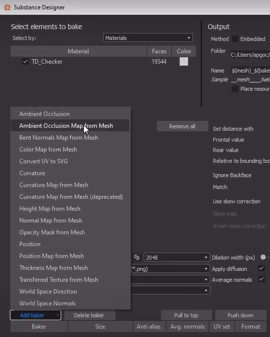Viewport: 270px width, 337px height.
Task: Click the Use skew correction label
Action: (x=236, y=201)
